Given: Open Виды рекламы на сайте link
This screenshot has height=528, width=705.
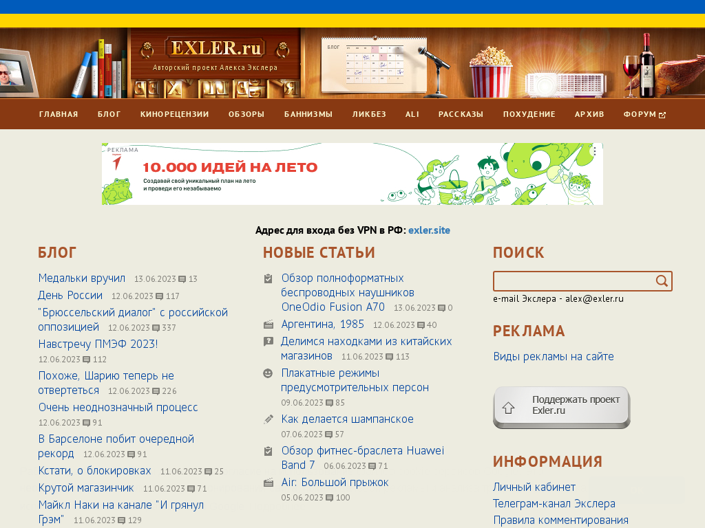Looking at the screenshot, I should click(554, 357).
